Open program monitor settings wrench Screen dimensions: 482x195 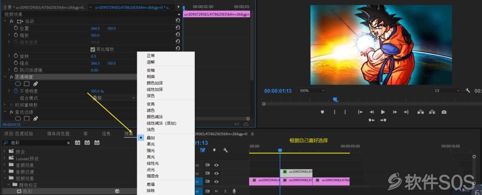(468, 91)
